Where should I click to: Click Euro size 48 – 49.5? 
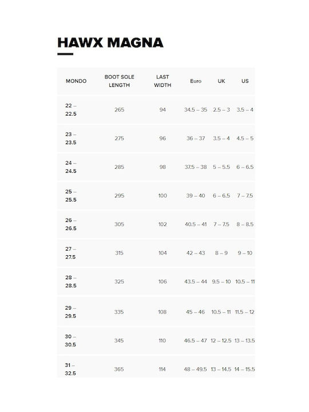[x=196, y=369]
